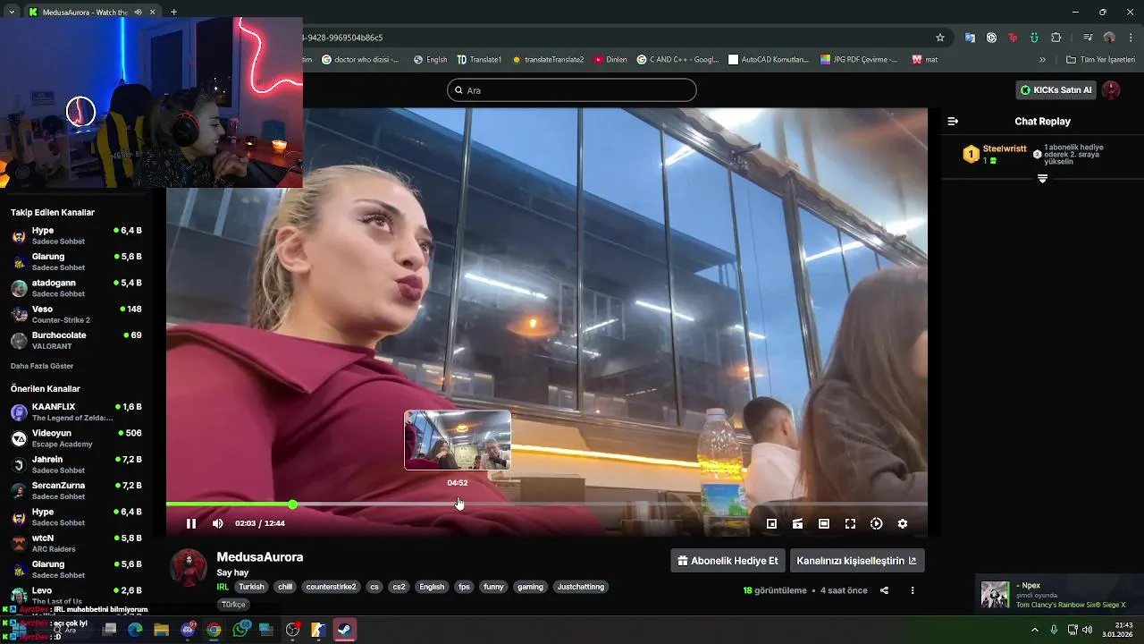
Task: Open system volume tray icon
Action: pos(1087,630)
